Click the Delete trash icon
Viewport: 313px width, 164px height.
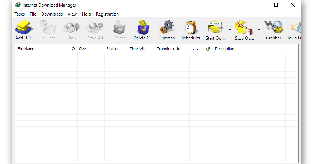[119, 27]
